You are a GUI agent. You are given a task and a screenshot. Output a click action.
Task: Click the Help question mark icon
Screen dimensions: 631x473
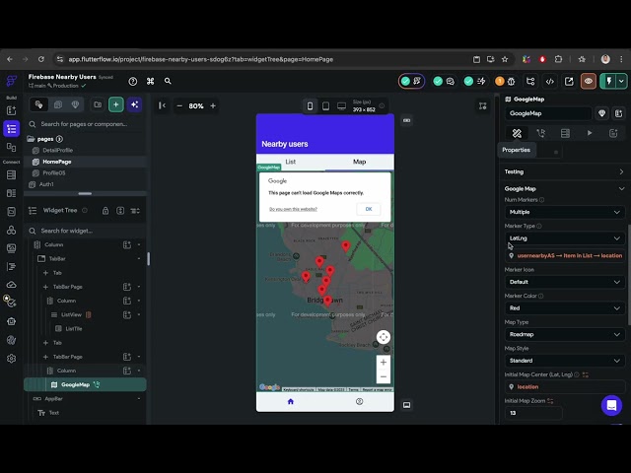(133, 81)
